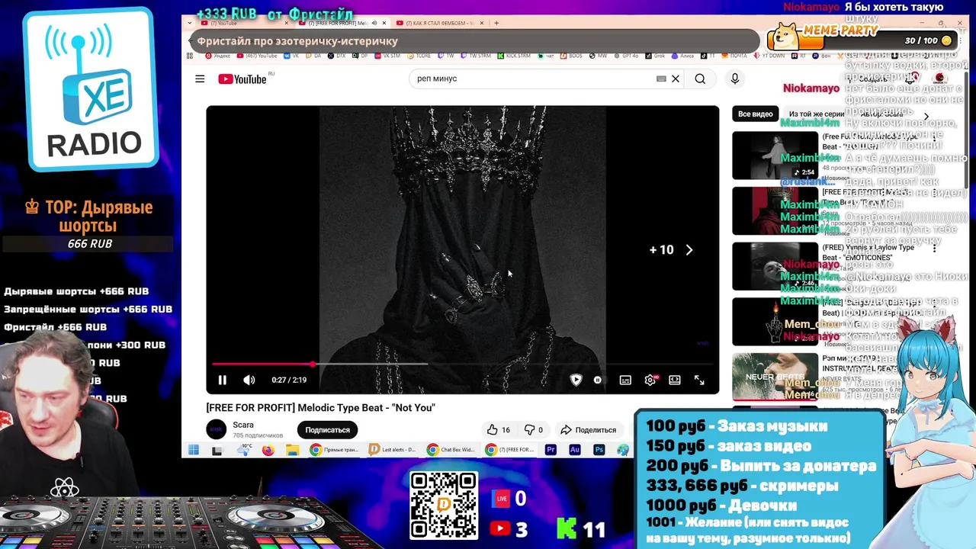Click the video title 'Melodic Type Beat - "Not You"'
The width and height of the screenshot is (976, 549).
pos(366,408)
